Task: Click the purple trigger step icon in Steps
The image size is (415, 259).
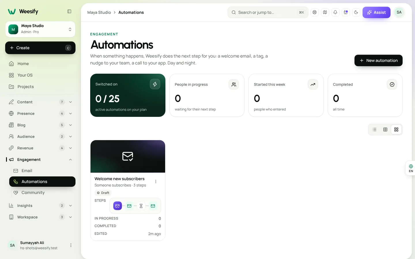Action: (x=118, y=206)
